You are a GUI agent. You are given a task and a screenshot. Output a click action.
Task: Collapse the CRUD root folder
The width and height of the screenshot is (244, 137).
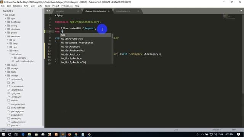3,15
